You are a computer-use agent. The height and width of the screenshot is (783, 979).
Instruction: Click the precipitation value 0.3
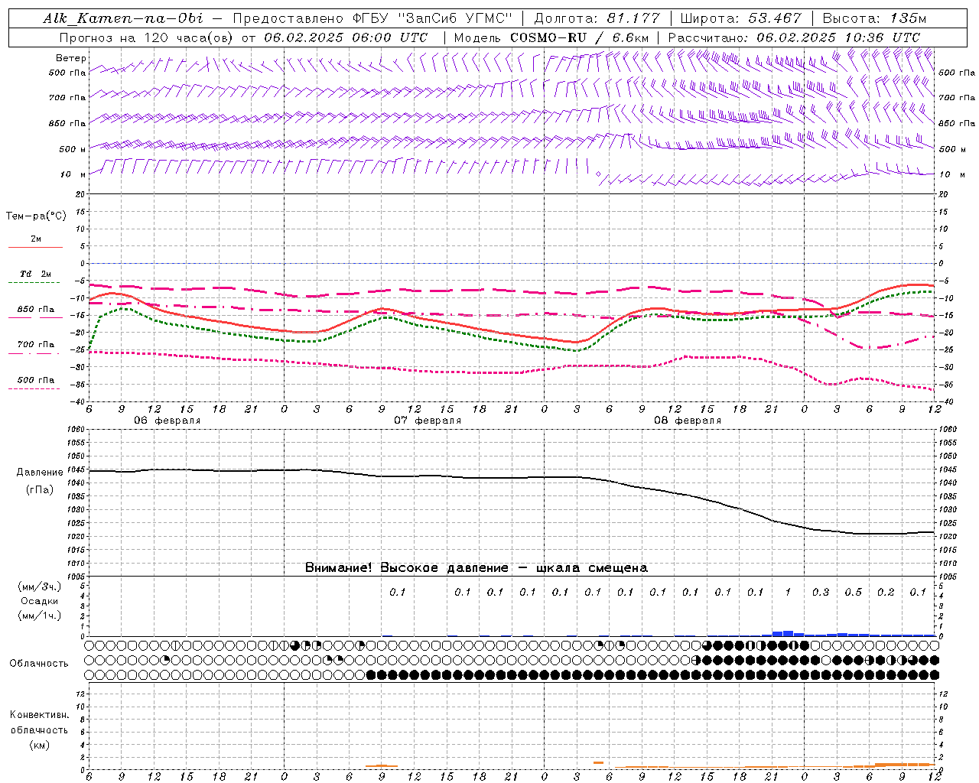pos(821,592)
